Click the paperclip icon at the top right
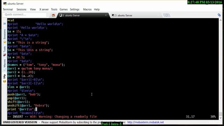The height and width of the screenshot is (126, 224). click(219, 15)
